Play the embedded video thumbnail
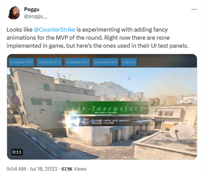This screenshot has height=175, width=203. point(102,107)
